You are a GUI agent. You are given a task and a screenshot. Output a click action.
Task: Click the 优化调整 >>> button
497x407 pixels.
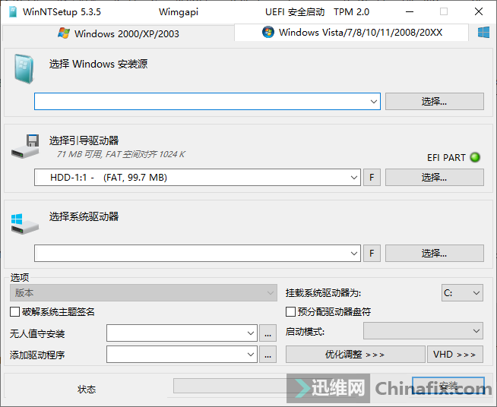(356, 354)
